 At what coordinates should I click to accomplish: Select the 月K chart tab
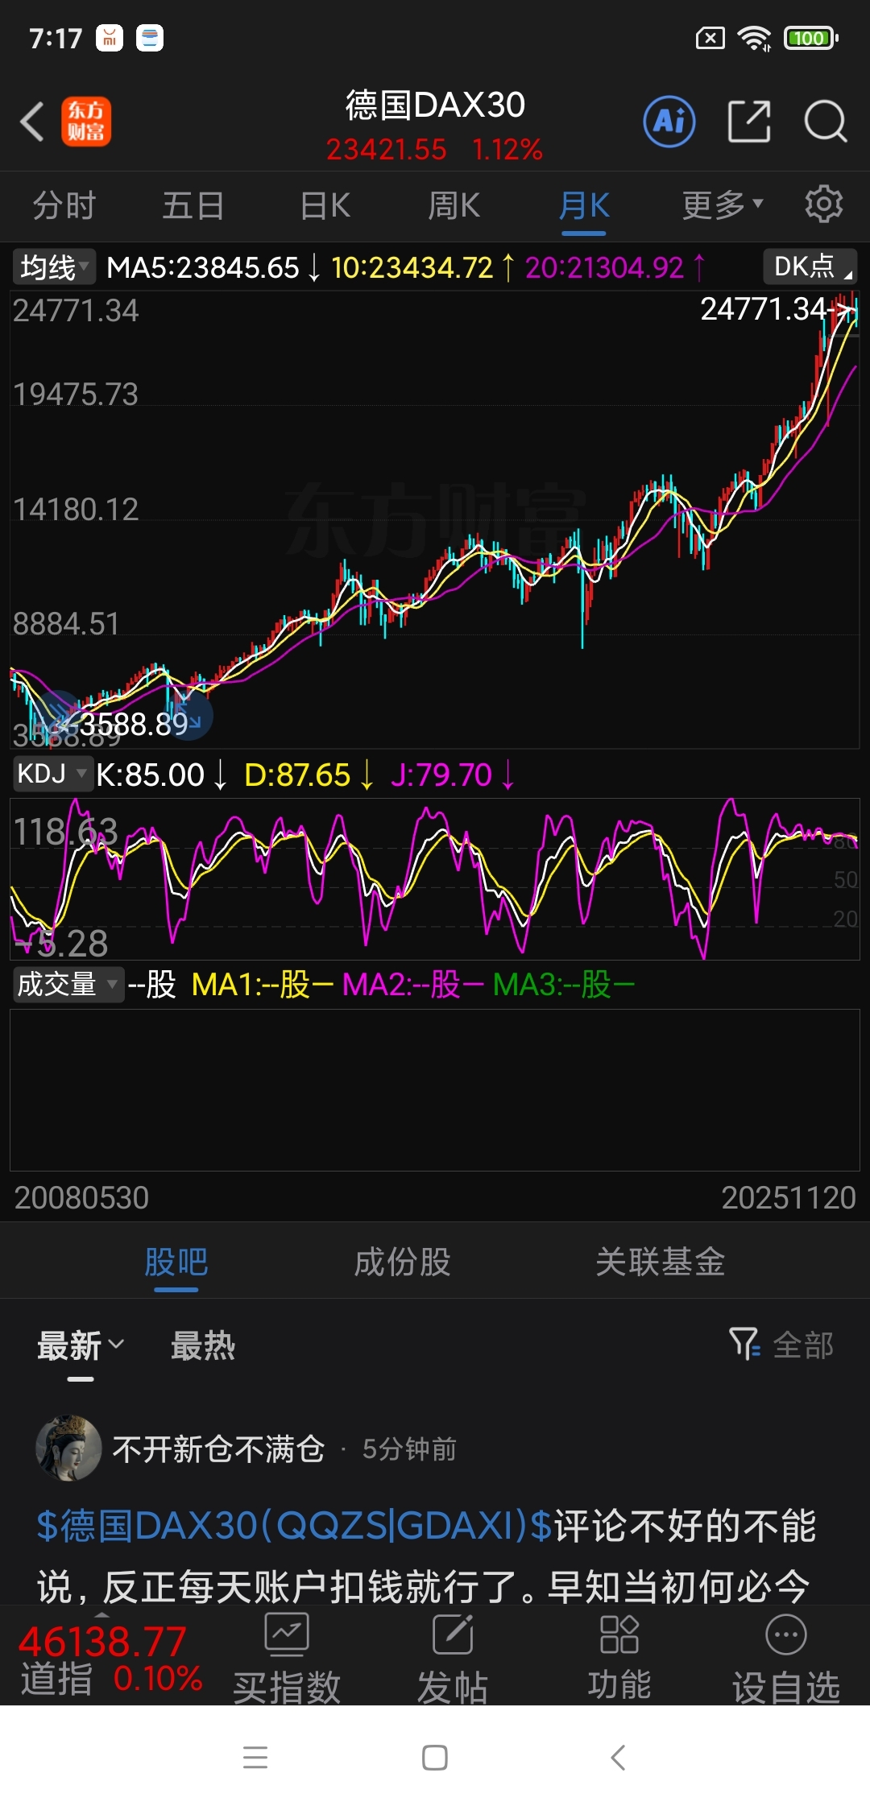click(584, 205)
